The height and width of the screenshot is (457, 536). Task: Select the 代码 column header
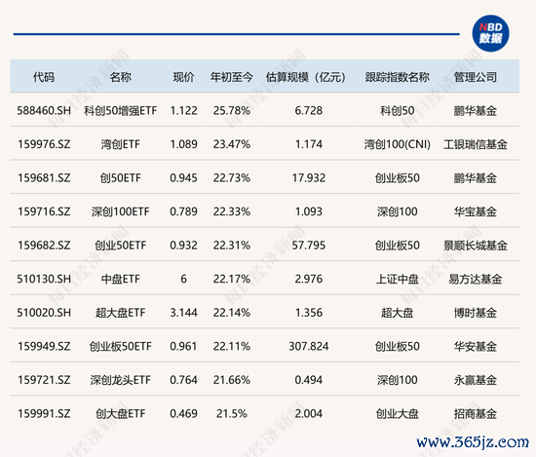point(44,77)
